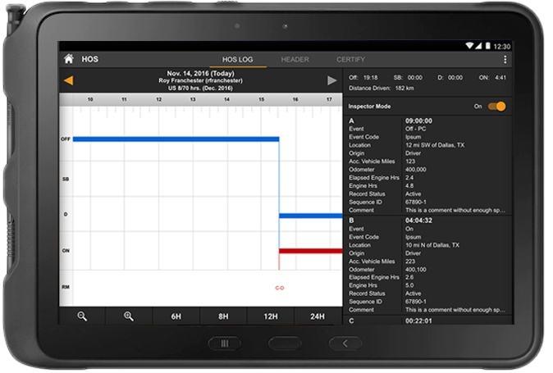Select the blue D status segment
The width and height of the screenshot is (553, 373).
point(311,216)
